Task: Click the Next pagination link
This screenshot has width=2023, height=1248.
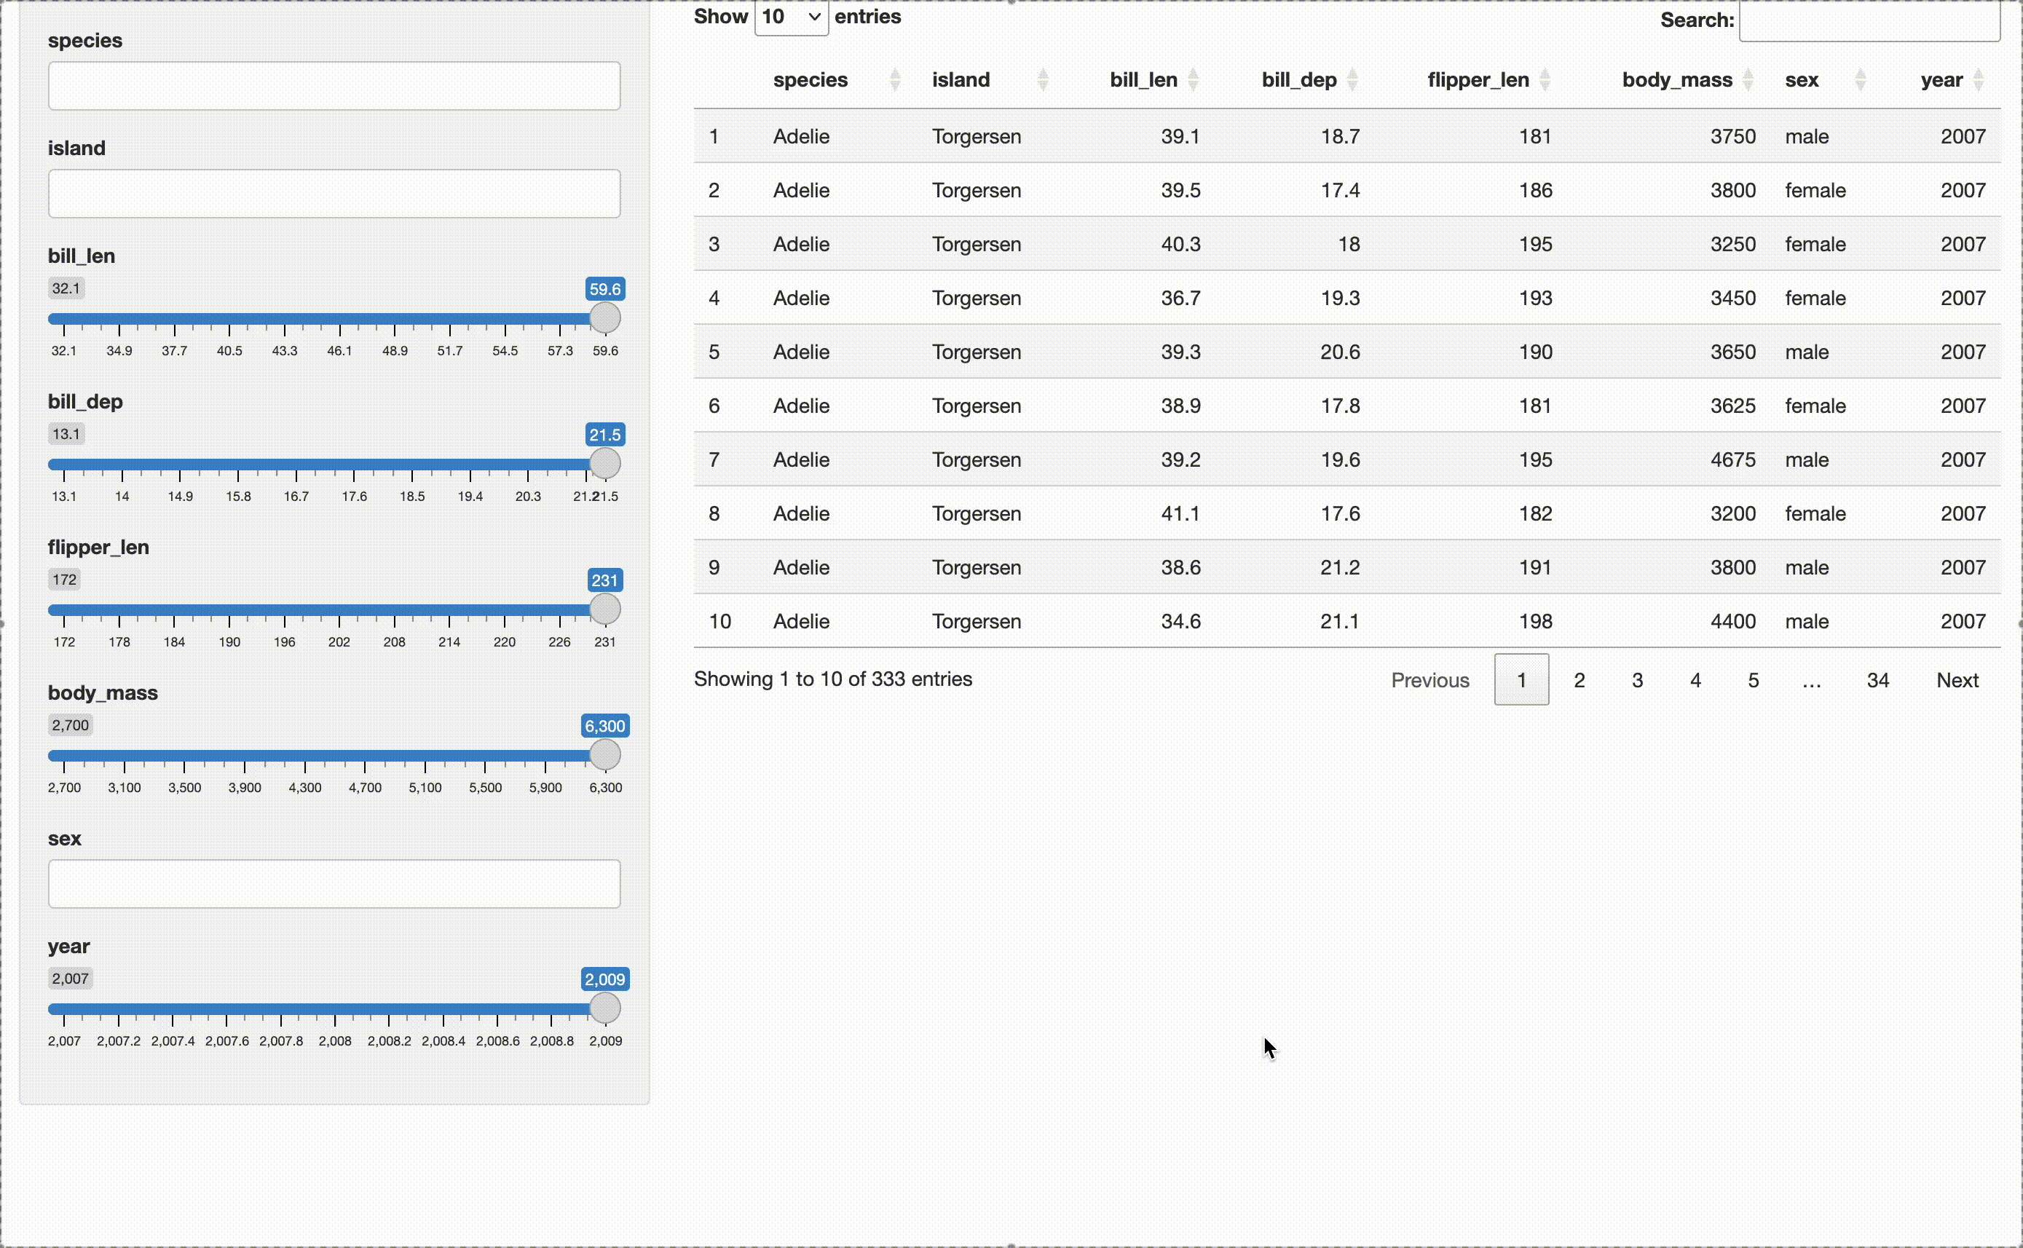Action: coord(1957,680)
